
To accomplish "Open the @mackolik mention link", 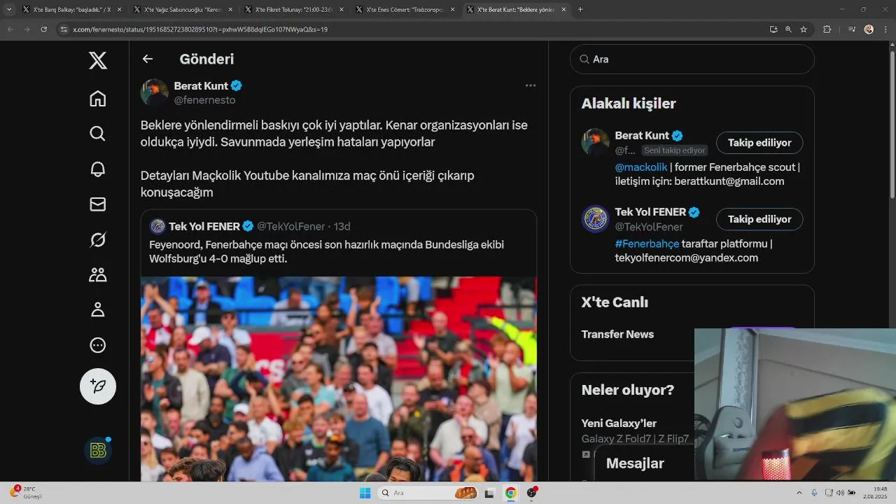I will point(641,167).
